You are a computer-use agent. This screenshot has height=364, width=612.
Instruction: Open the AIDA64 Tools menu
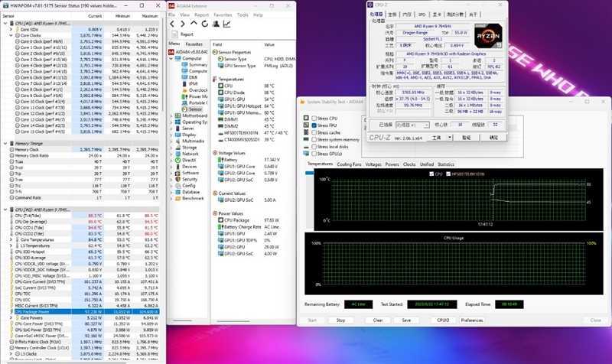(243, 15)
